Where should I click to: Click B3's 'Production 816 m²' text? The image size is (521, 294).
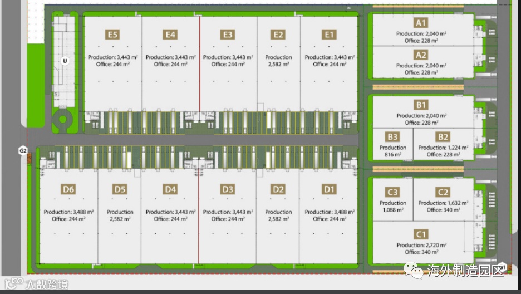[393, 151]
